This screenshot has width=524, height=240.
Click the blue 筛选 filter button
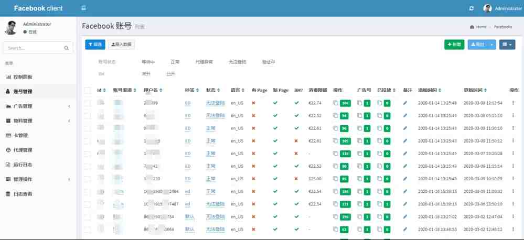pos(95,45)
